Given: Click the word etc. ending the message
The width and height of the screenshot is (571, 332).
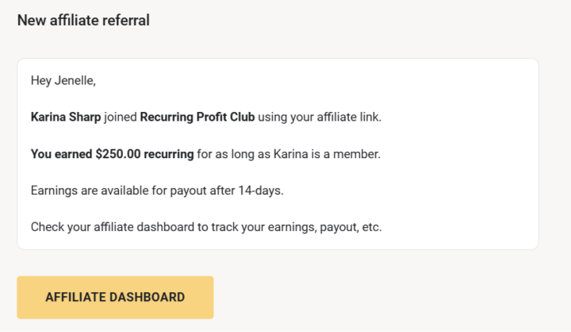Looking at the screenshot, I should [370, 227].
